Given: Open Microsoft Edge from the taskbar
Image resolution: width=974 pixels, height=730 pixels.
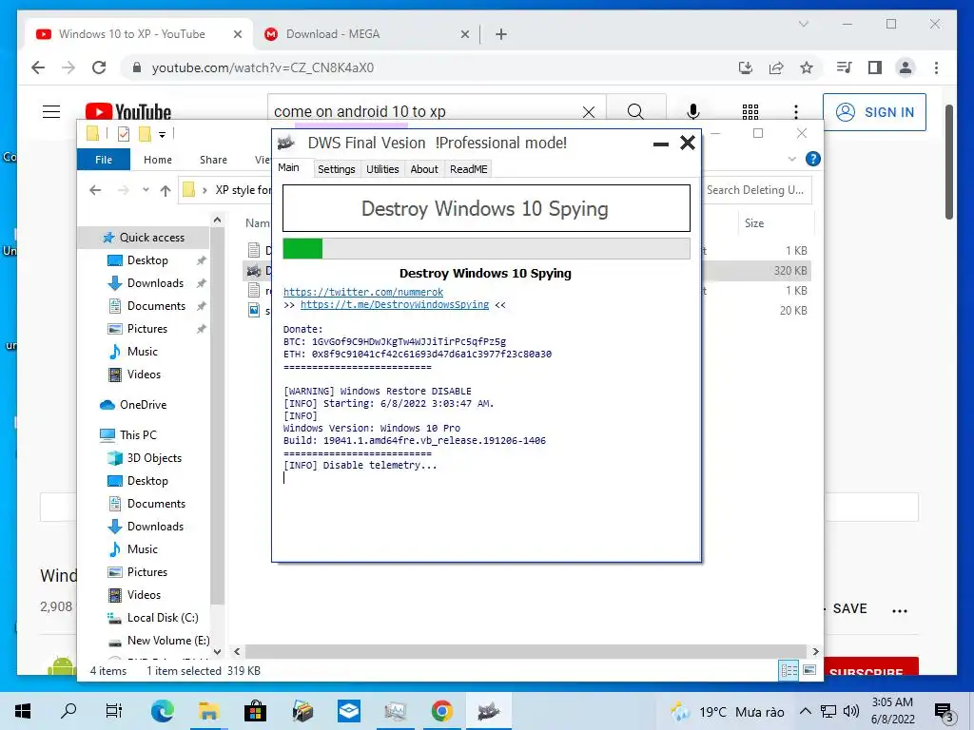Looking at the screenshot, I should point(162,711).
